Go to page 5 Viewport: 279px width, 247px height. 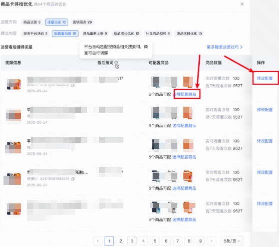155,241
